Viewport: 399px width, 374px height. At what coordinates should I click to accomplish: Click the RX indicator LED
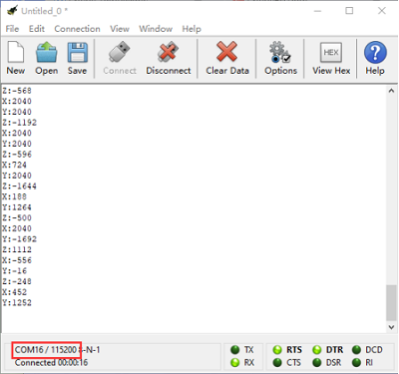(235, 362)
